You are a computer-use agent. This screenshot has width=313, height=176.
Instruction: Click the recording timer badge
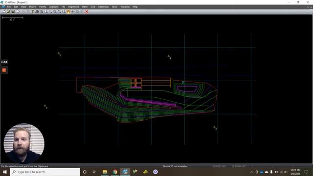tap(4, 62)
